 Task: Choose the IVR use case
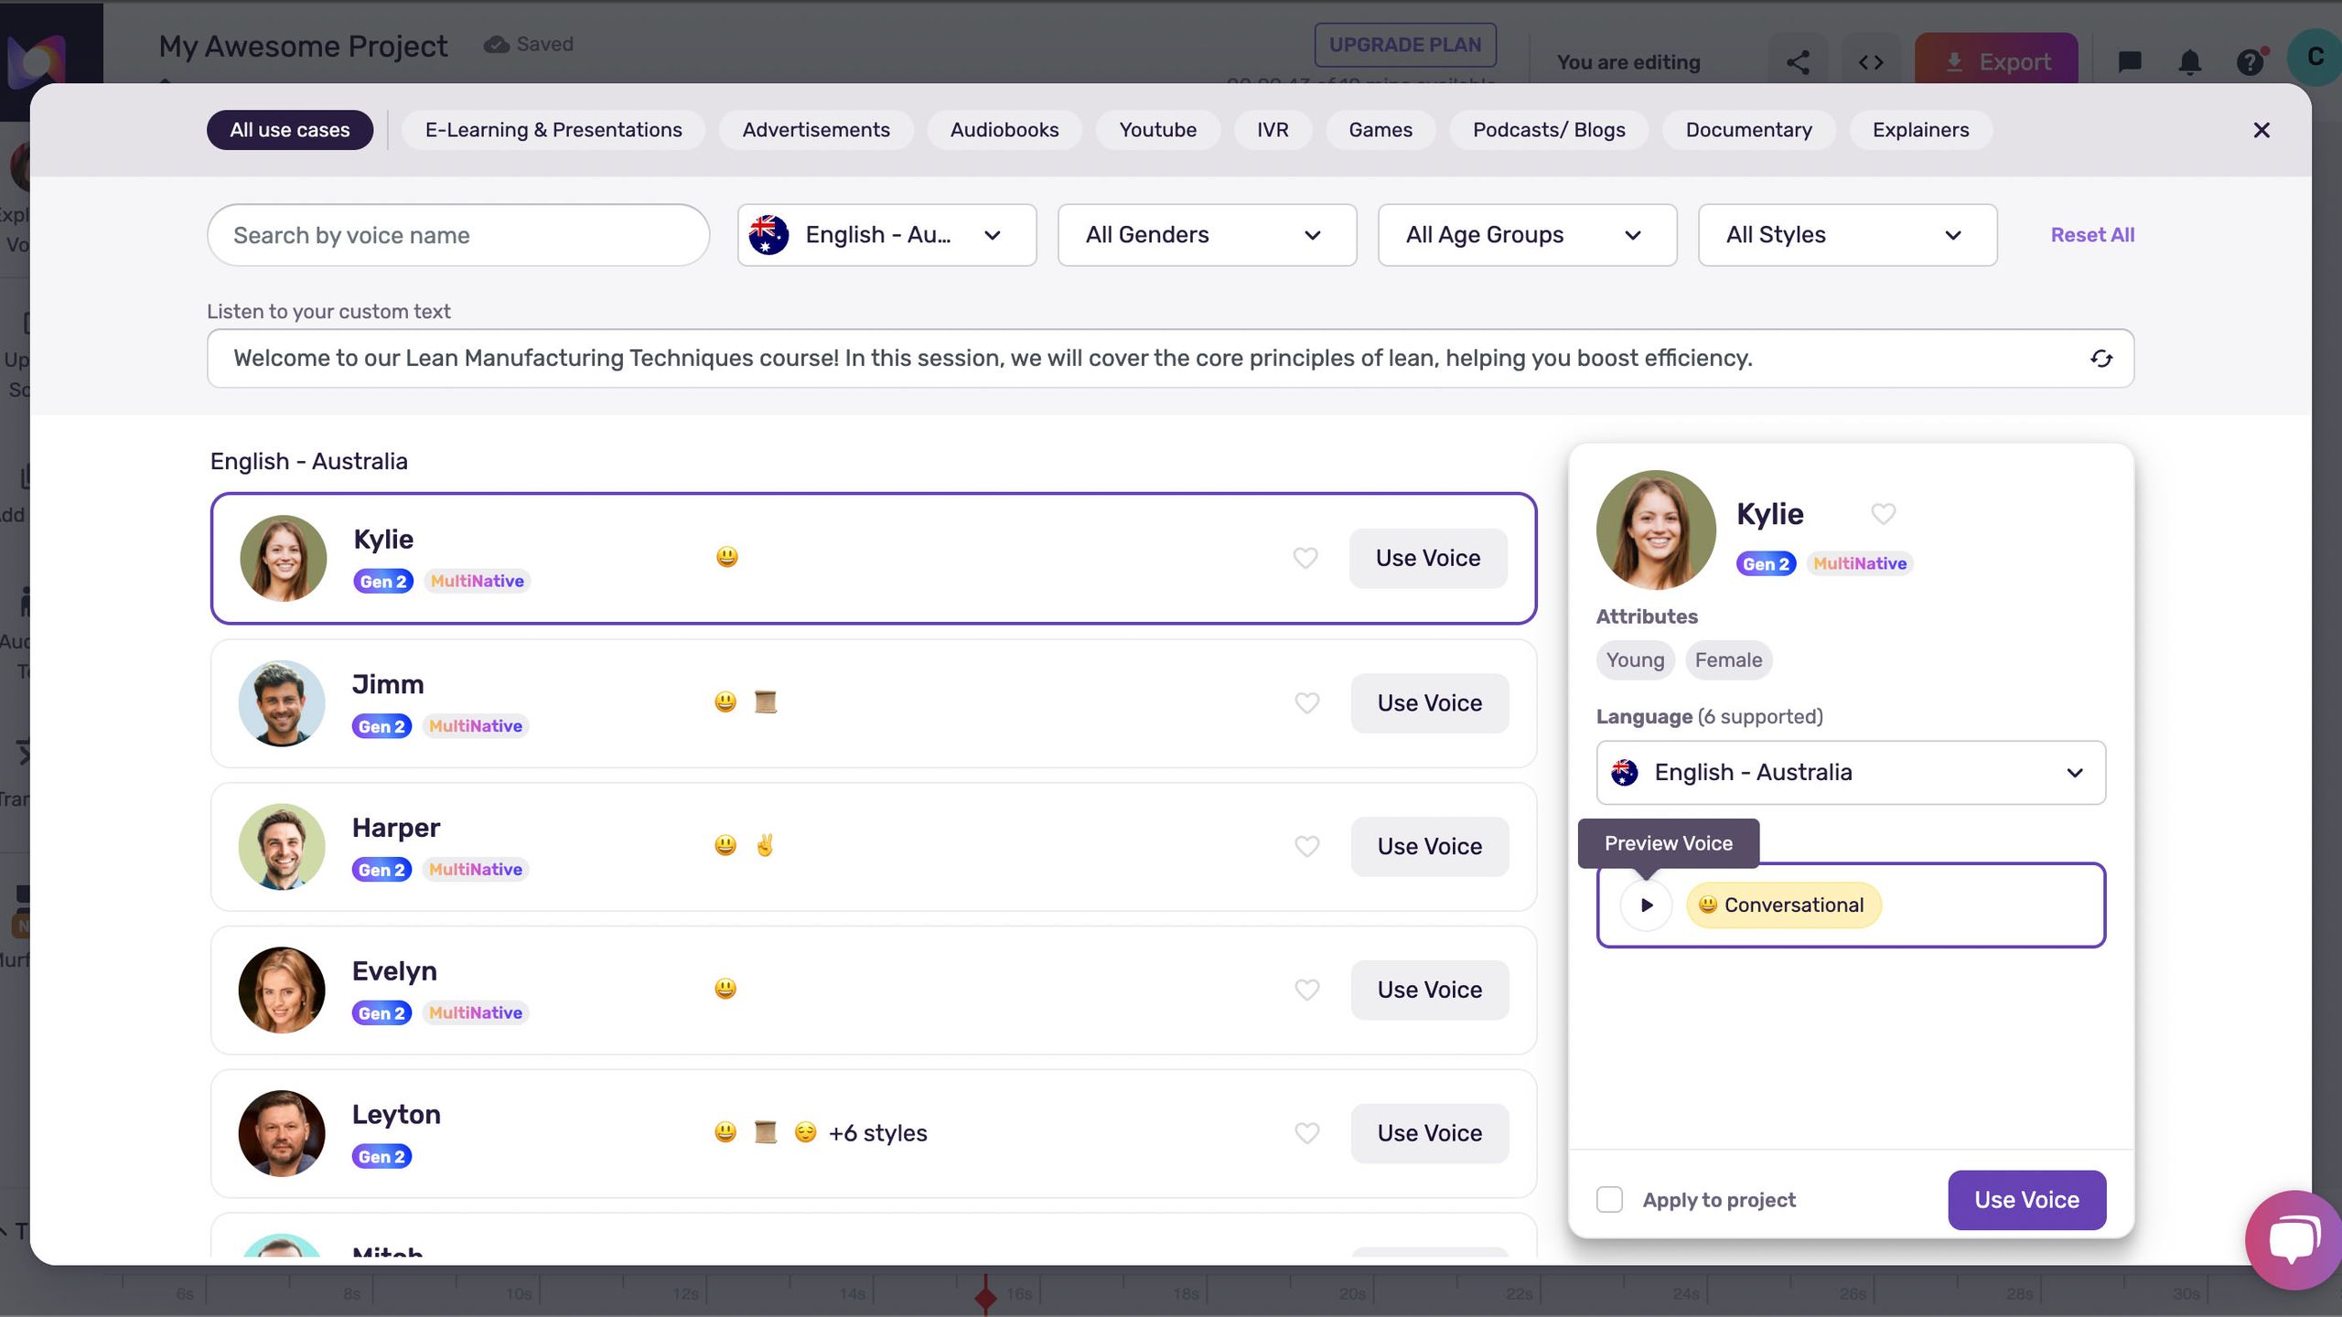click(1273, 130)
